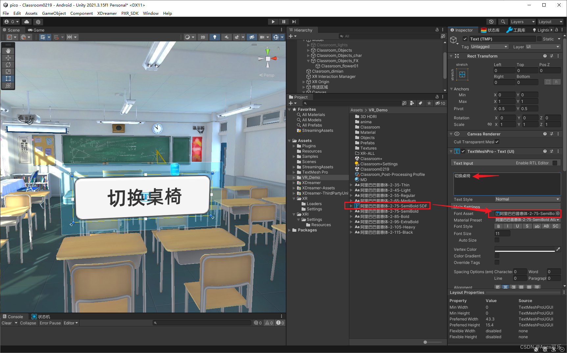Click the Font Asset object picker circle
Image resolution: width=567 pixels, height=353 pixels.
(x=558, y=214)
